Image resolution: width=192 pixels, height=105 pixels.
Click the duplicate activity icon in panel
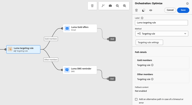pyautogui.click(x=144, y=10)
